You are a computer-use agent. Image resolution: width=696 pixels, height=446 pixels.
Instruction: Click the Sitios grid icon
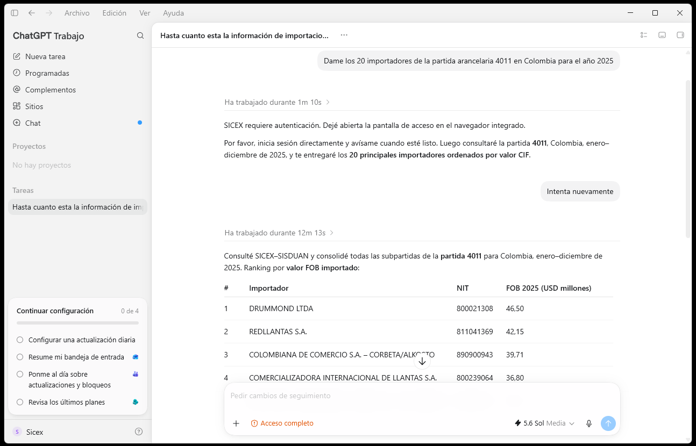coord(17,106)
